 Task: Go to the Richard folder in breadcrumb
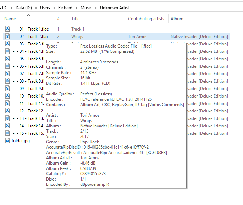point(65,8)
